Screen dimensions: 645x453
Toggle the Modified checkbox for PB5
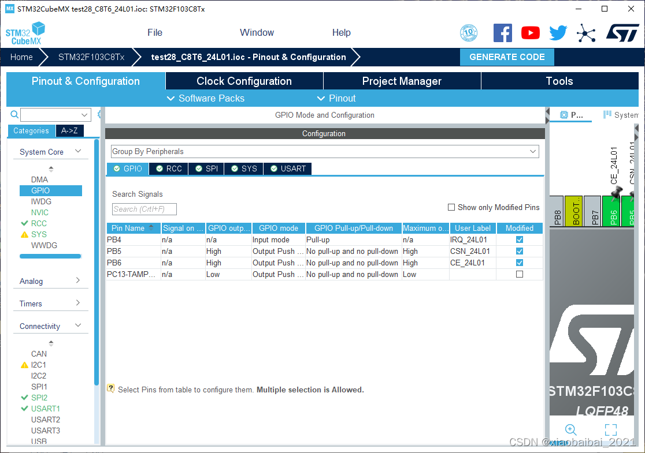520,252
